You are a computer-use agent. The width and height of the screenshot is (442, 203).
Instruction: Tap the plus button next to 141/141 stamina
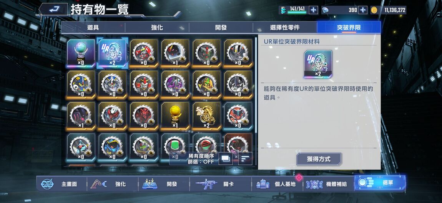point(313,10)
